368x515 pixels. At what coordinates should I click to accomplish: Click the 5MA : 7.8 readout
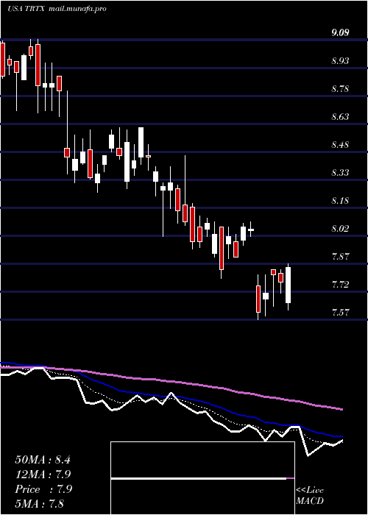pyautogui.click(x=40, y=503)
